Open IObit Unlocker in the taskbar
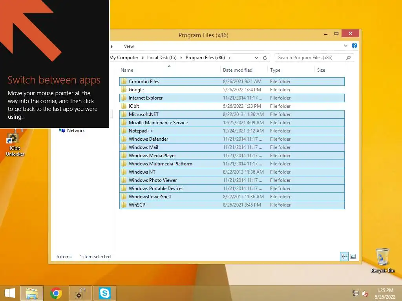402x301 pixels. (x=80, y=293)
